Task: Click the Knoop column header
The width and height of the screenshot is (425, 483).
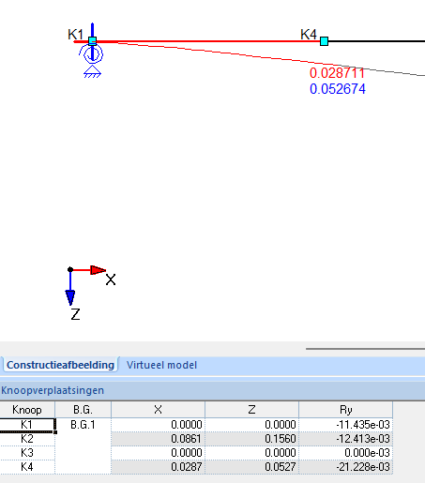Action: click(x=27, y=410)
